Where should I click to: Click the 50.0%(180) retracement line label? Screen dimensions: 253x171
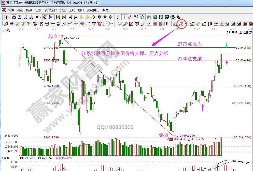click(242, 86)
